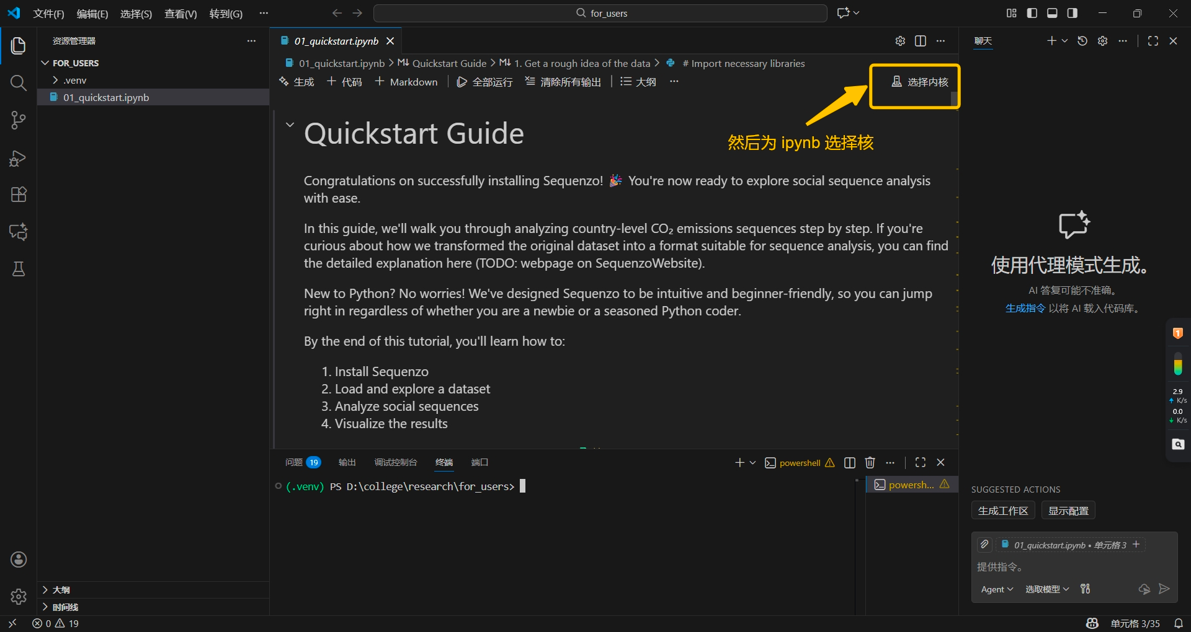Image resolution: width=1191 pixels, height=632 pixels.
Task: Open the Agent mode dropdown
Action: (x=996, y=589)
